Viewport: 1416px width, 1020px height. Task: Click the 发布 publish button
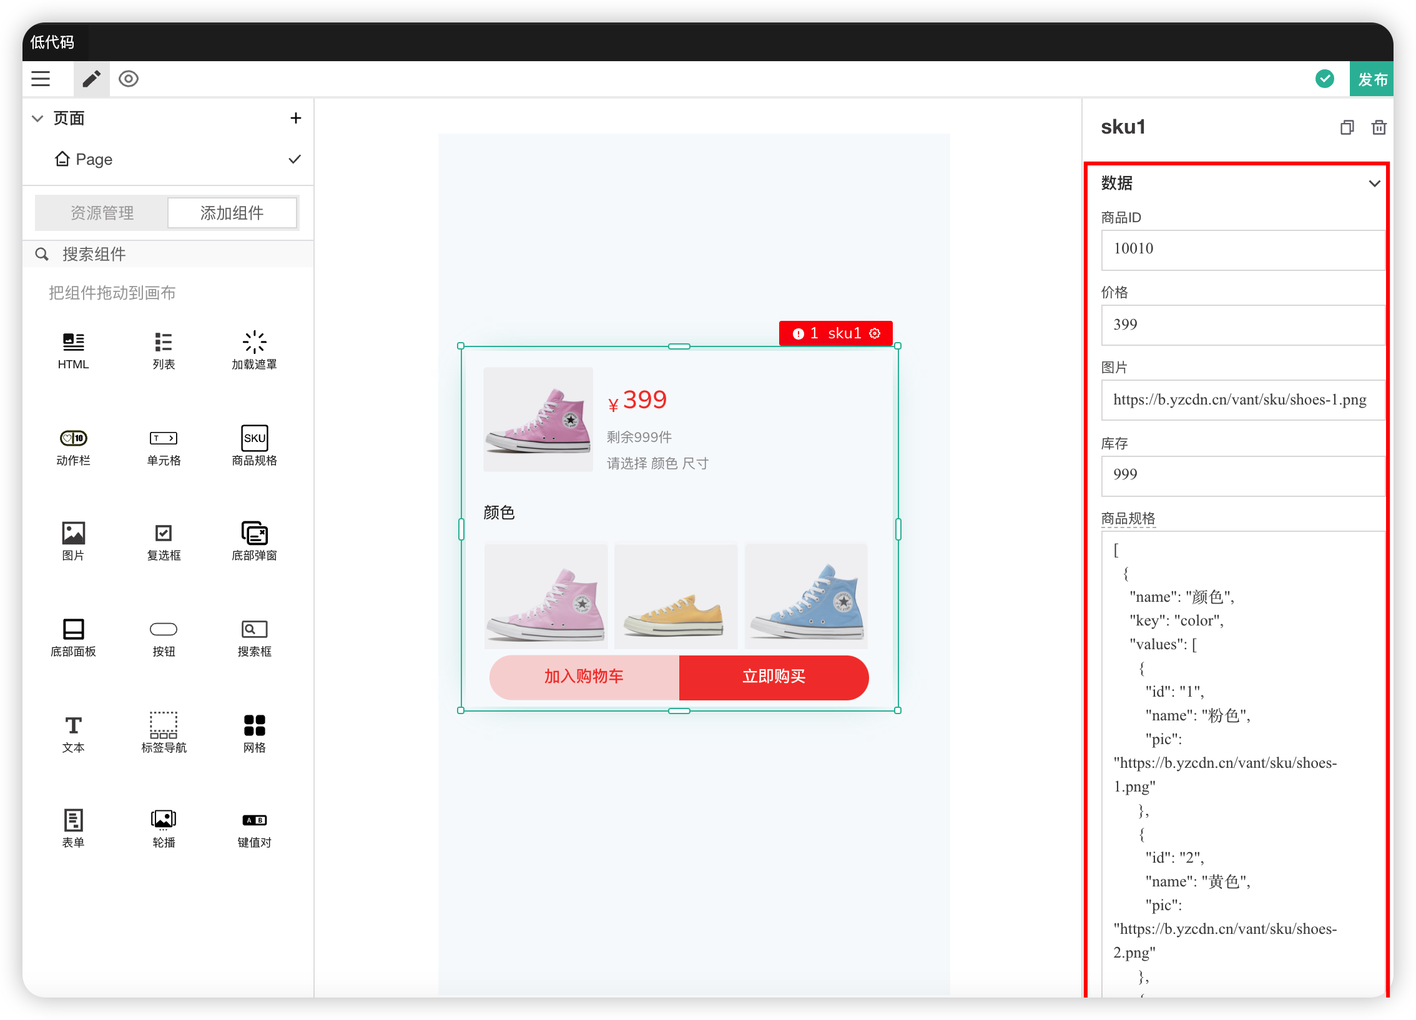tap(1372, 79)
